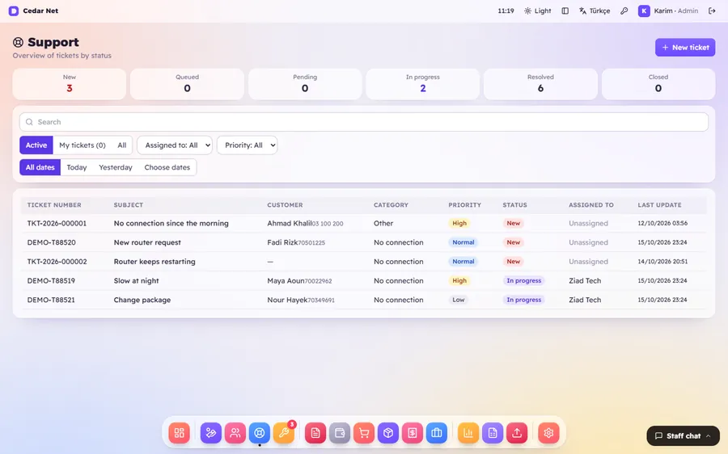Click the K avatar for Karim
Viewport: 728px width, 454px height.
coord(644,11)
